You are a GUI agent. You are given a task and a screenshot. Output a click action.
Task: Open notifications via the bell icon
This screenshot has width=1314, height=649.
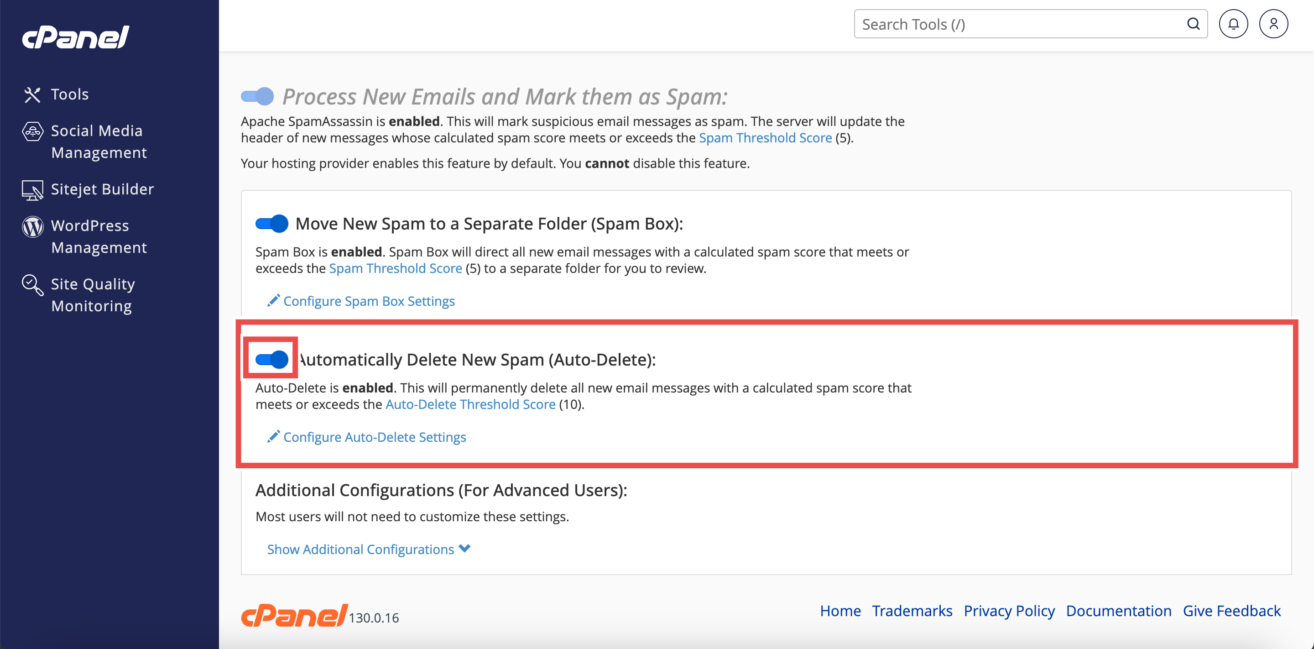click(1233, 24)
